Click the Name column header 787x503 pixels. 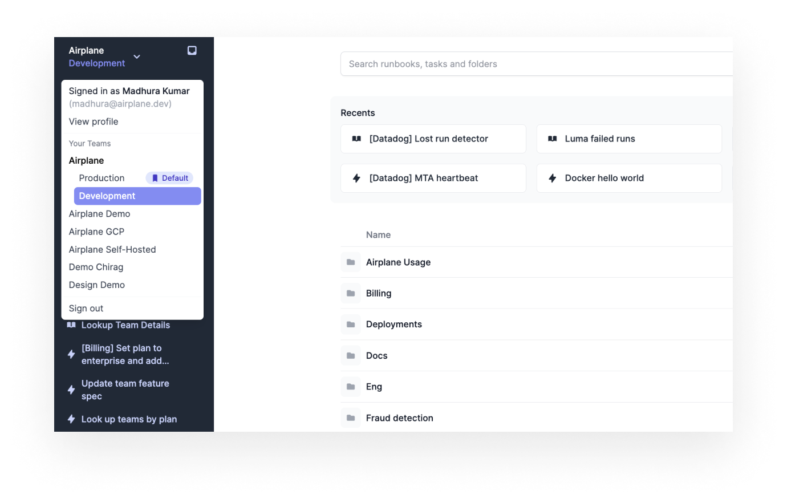(378, 235)
